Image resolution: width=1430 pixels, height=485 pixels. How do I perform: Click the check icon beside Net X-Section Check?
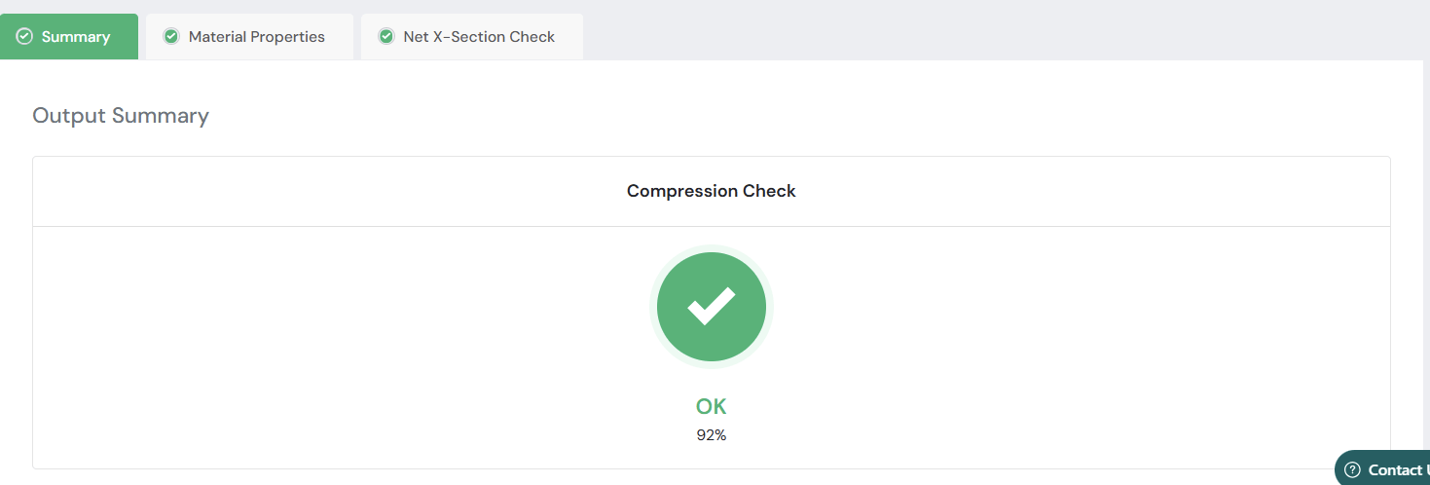point(386,37)
